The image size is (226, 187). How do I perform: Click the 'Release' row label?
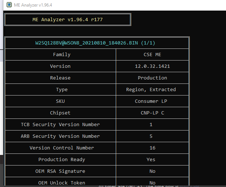pos(60,78)
